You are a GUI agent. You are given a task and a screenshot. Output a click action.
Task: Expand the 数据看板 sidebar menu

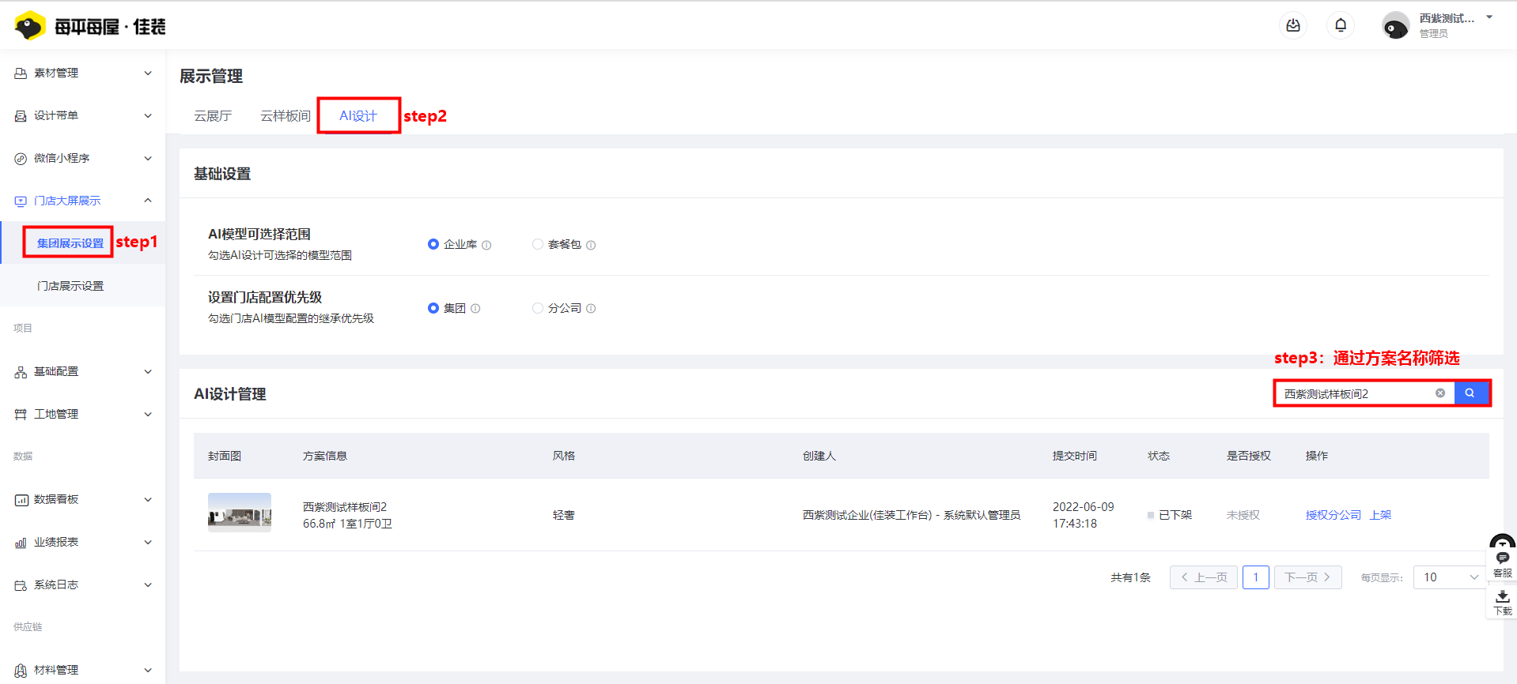pos(83,499)
